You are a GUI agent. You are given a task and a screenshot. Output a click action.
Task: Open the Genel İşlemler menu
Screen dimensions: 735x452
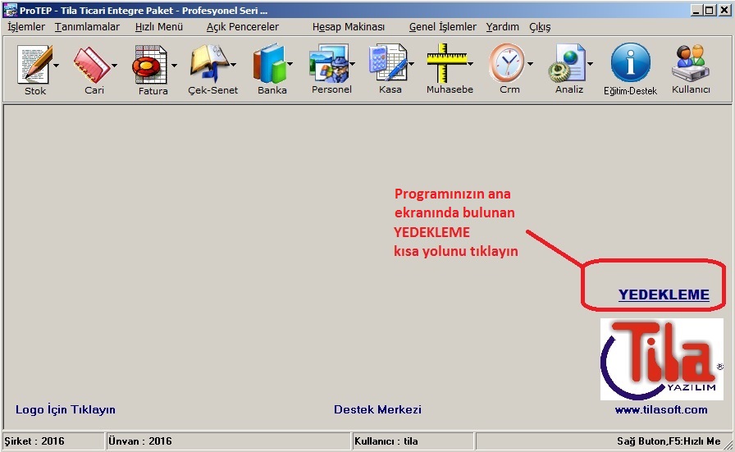coord(443,26)
